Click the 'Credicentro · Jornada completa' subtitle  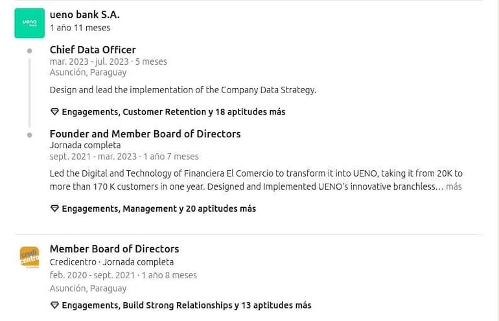pos(111,262)
